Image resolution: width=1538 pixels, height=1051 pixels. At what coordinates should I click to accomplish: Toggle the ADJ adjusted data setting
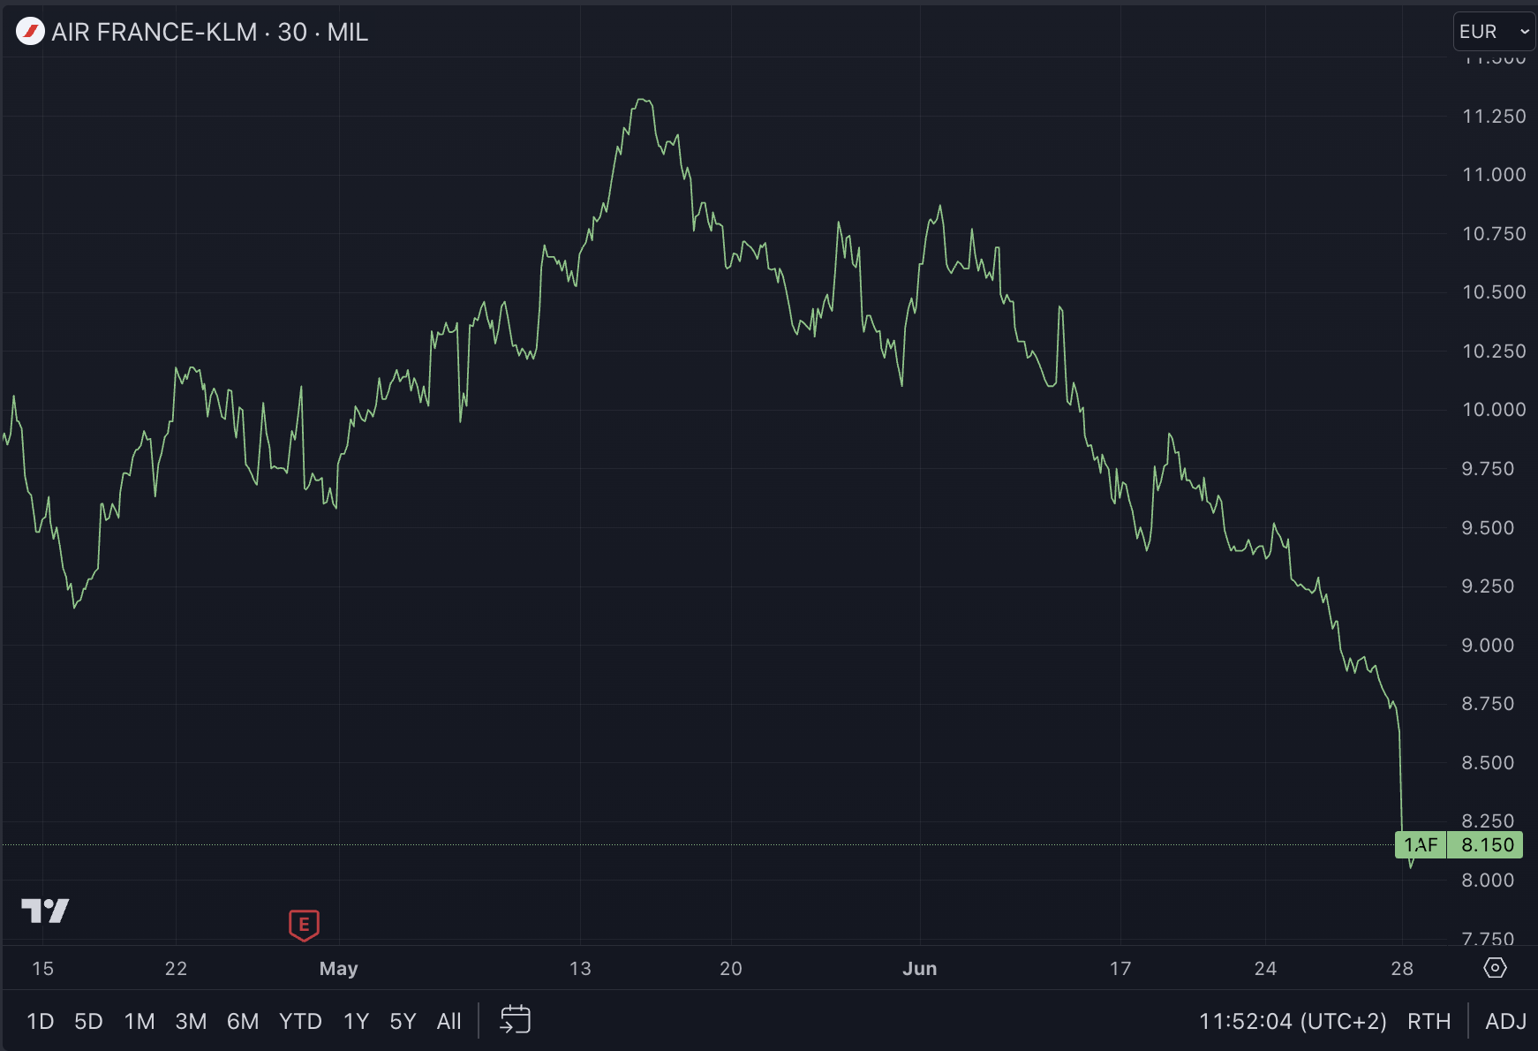(1505, 1021)
